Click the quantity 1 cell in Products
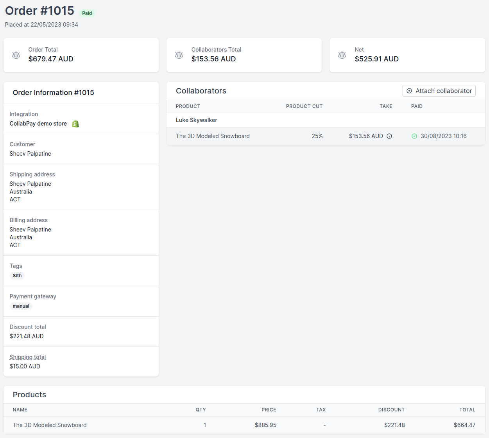 (x=205, y=425)
